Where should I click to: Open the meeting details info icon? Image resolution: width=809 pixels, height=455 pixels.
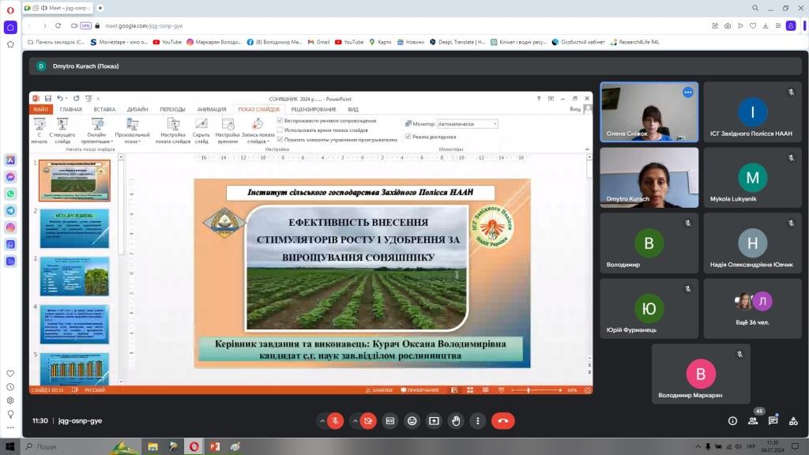(x=732, y=421)
